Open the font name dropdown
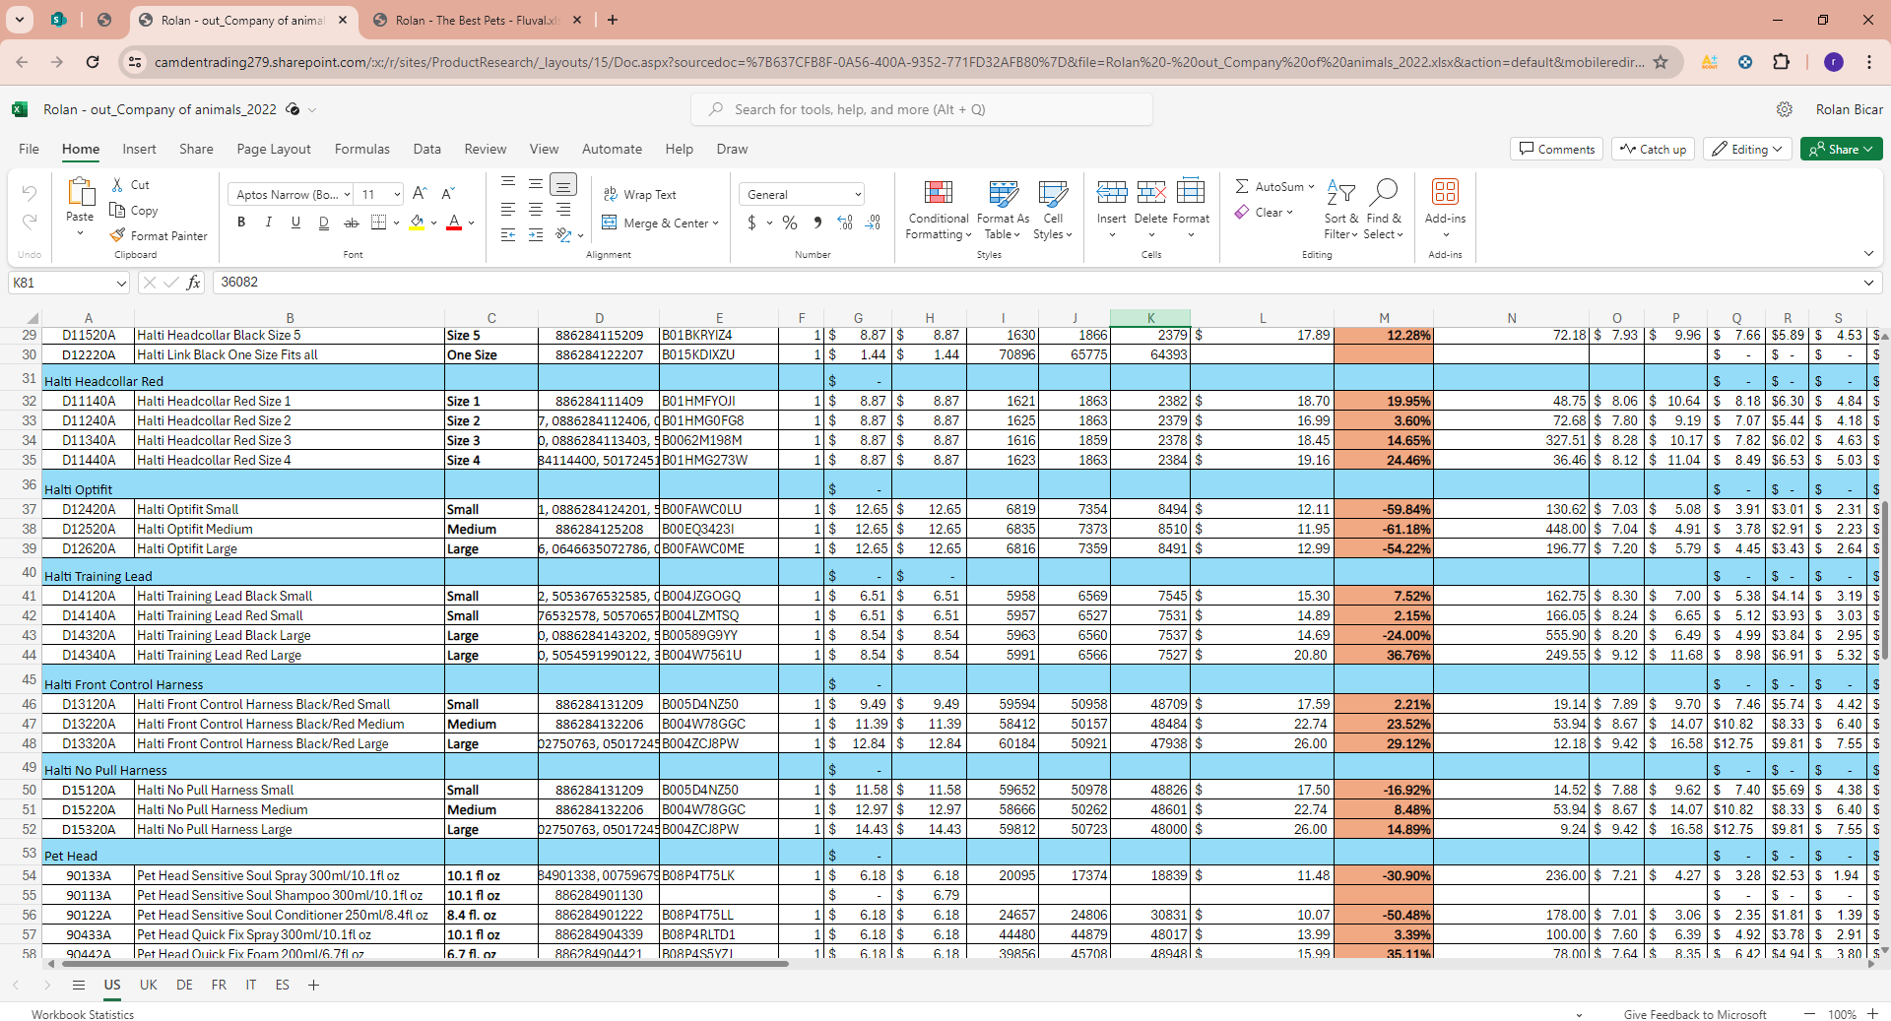 tap(347, 195)
